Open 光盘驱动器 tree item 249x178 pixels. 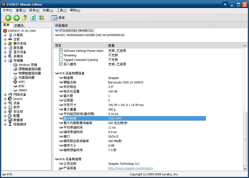click(26, 78)
